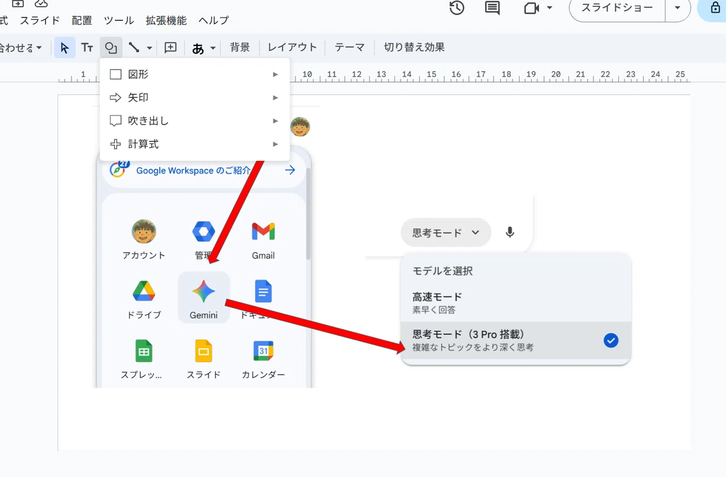The width and height of the screenshot is (726, 477).
Task: Click the share lock icon
Action: 716,8
